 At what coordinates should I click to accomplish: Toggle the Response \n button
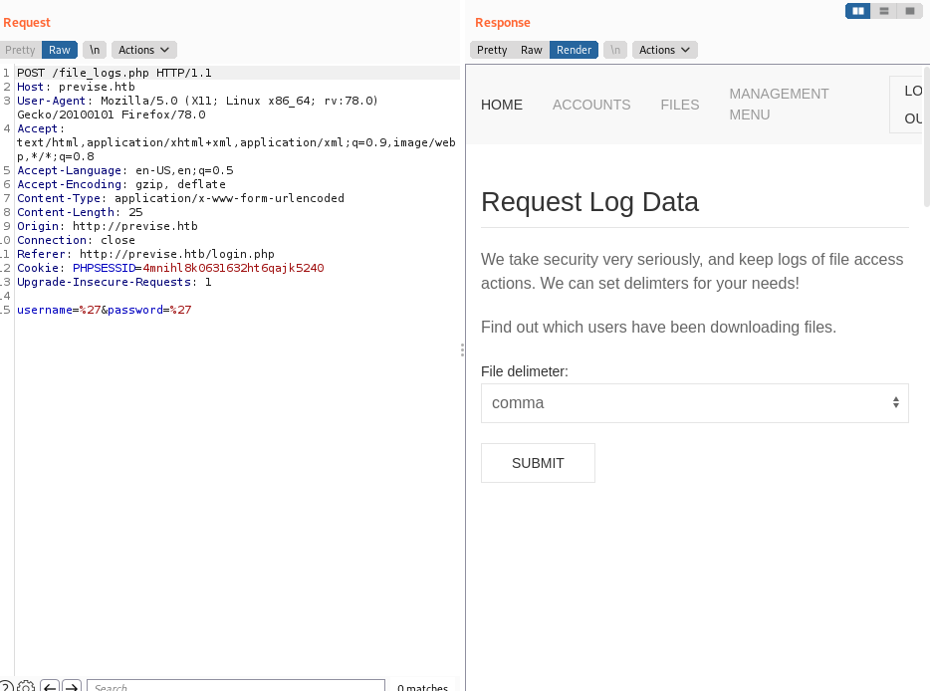click(615, 50)
